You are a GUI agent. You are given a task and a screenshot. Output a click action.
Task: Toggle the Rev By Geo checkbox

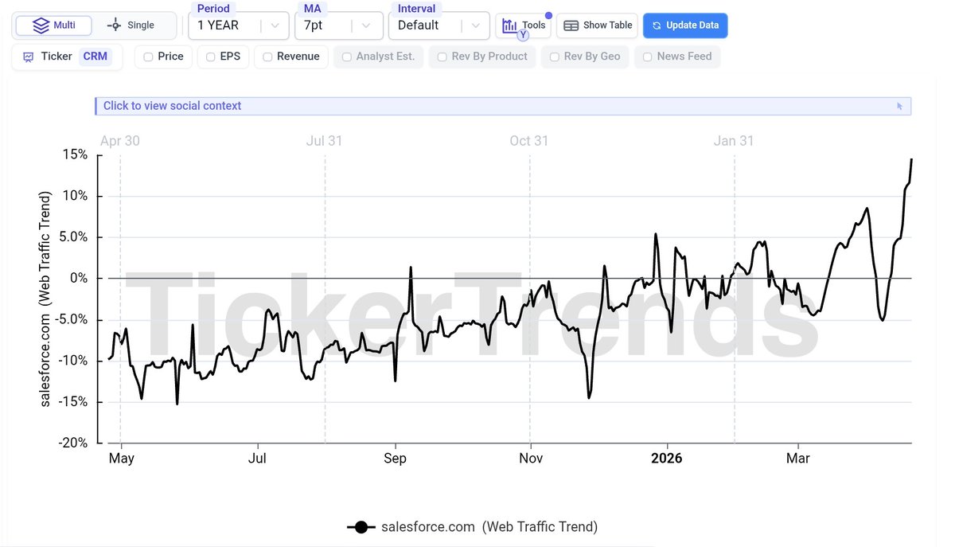pos(555,57)
